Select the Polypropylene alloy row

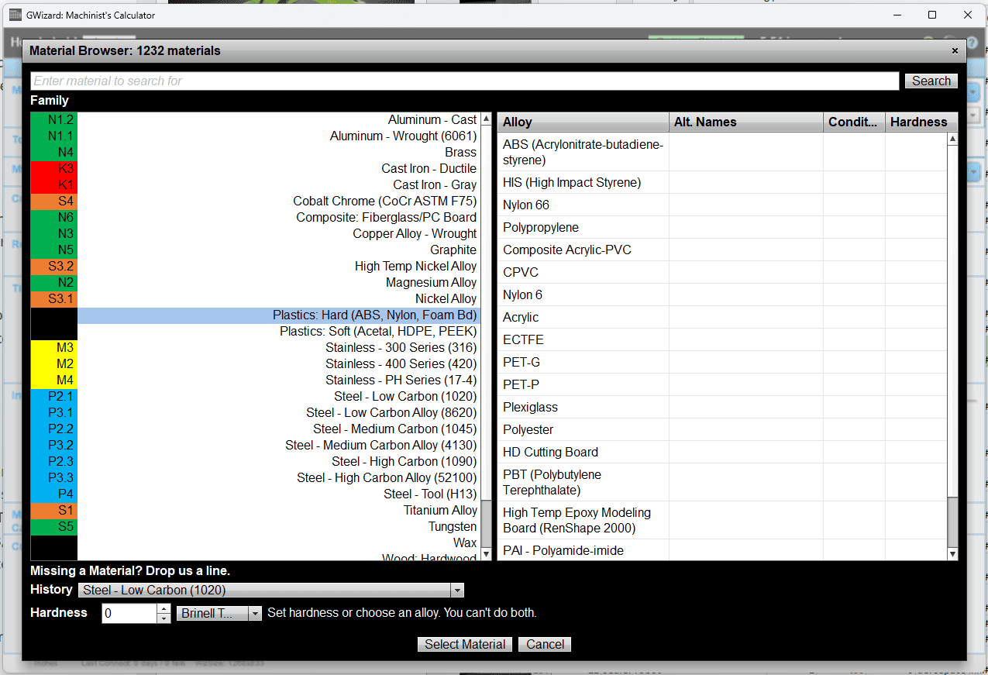[x=722, y=228]
